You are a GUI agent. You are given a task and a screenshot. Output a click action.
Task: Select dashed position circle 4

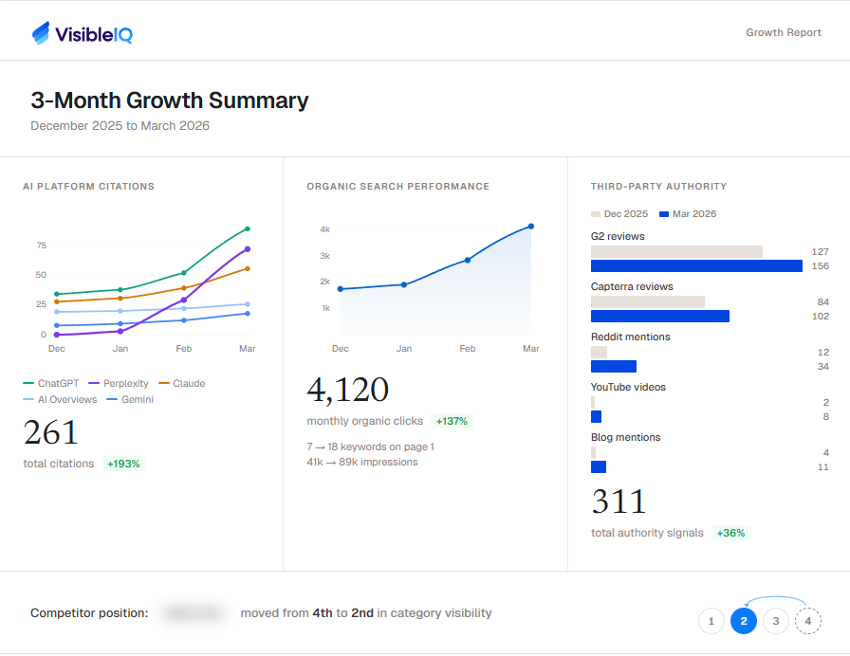[x=807, y=621]
